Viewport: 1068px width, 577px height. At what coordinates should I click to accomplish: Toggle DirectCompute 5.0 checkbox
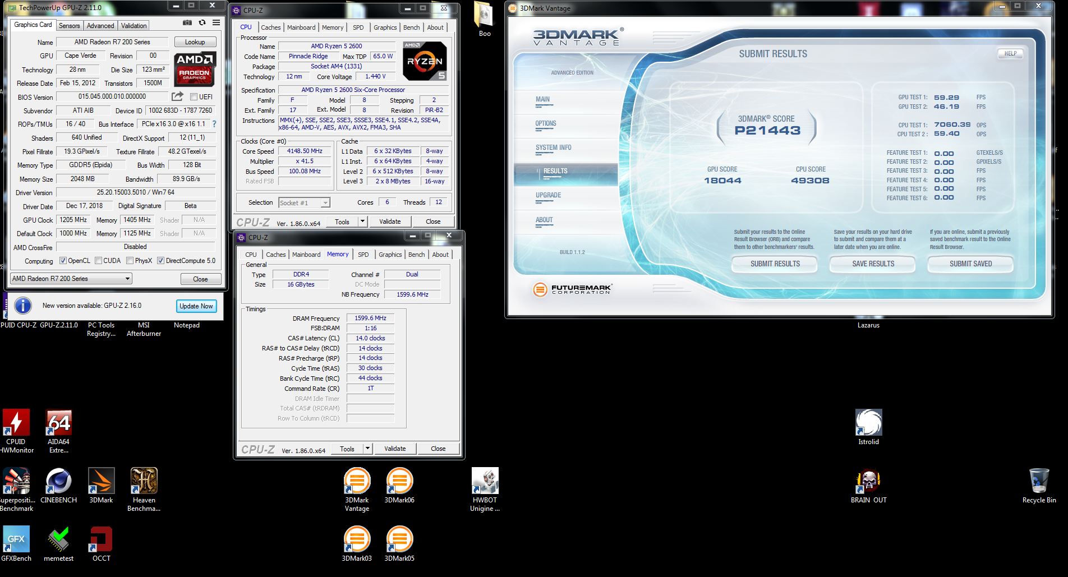point(160,261)
